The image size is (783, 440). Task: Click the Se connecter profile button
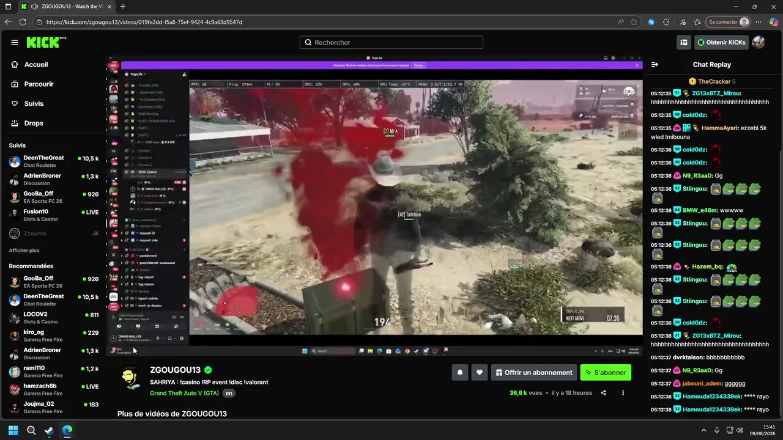[x=728, y=22]
